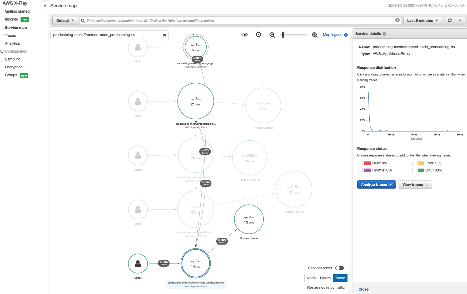Viewport: 467px width, 294px height.
Task: Check the Throttle response status box
Action: point(361,170)
